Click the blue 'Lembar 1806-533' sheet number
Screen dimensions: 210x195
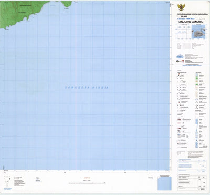(186, 18)
